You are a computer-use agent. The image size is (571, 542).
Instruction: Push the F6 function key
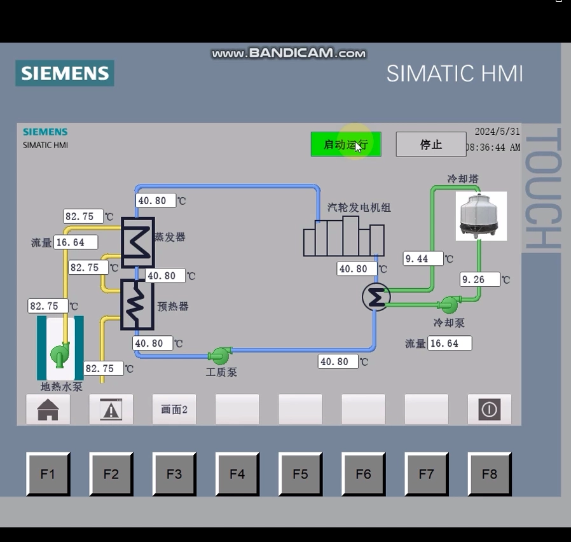[x=364, y=475]
